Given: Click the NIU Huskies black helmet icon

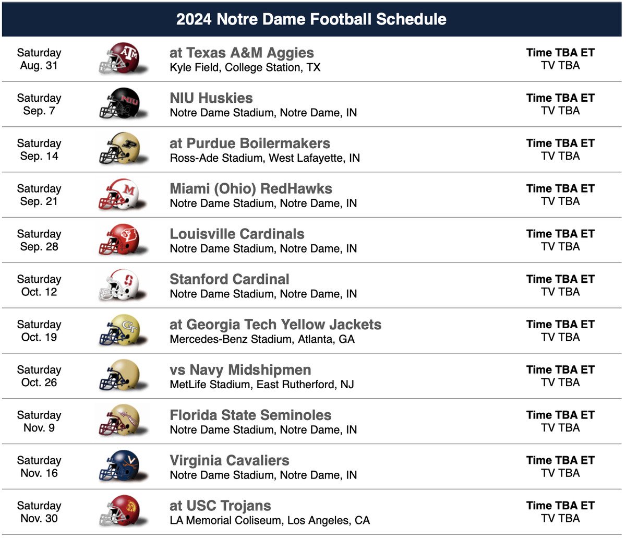Looking at the screenshot, I should 120,104.
